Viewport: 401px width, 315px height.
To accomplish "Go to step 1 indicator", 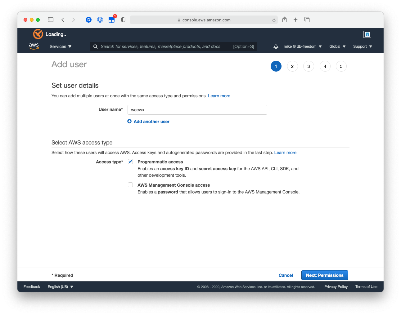I will click(276, 66).
